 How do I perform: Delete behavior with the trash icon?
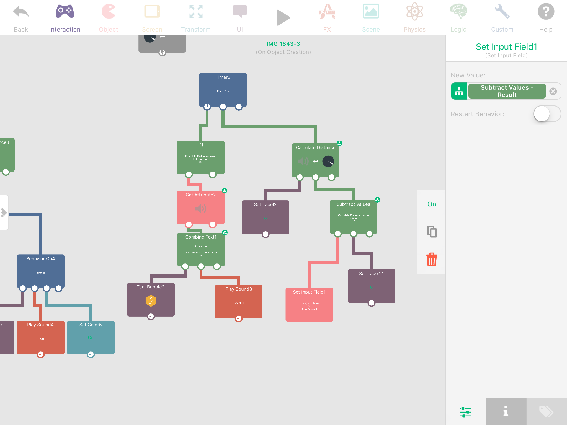(x=431, y=260)
